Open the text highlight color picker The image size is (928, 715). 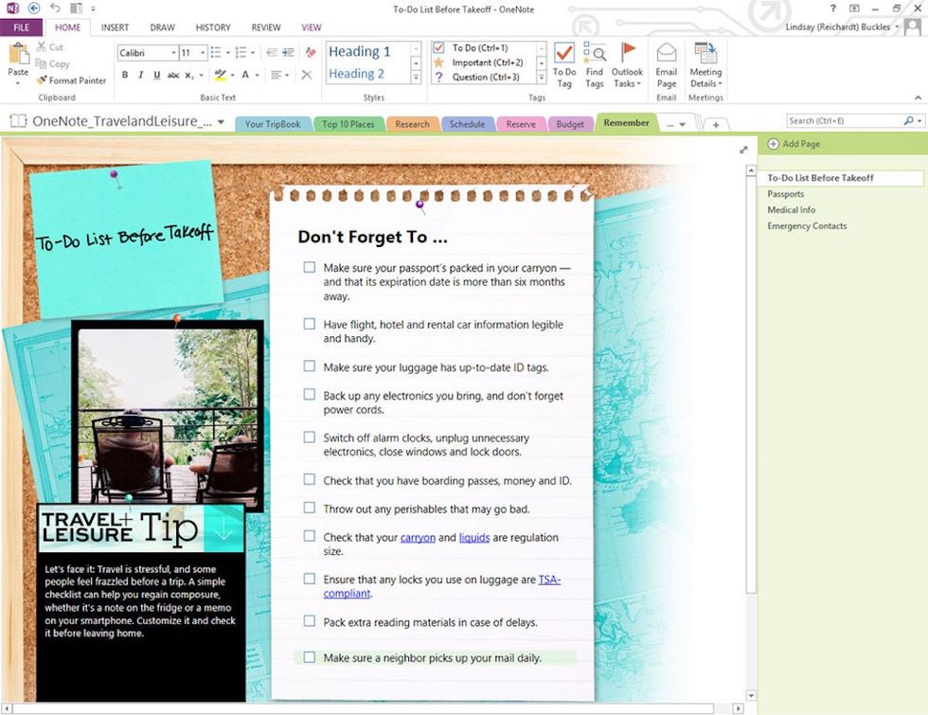(230, 75)
